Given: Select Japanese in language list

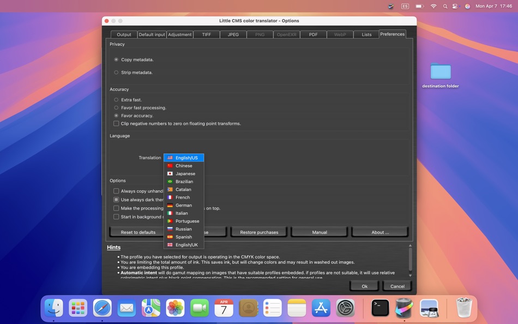Looking at the screenshot, I should tap(184, 173).
